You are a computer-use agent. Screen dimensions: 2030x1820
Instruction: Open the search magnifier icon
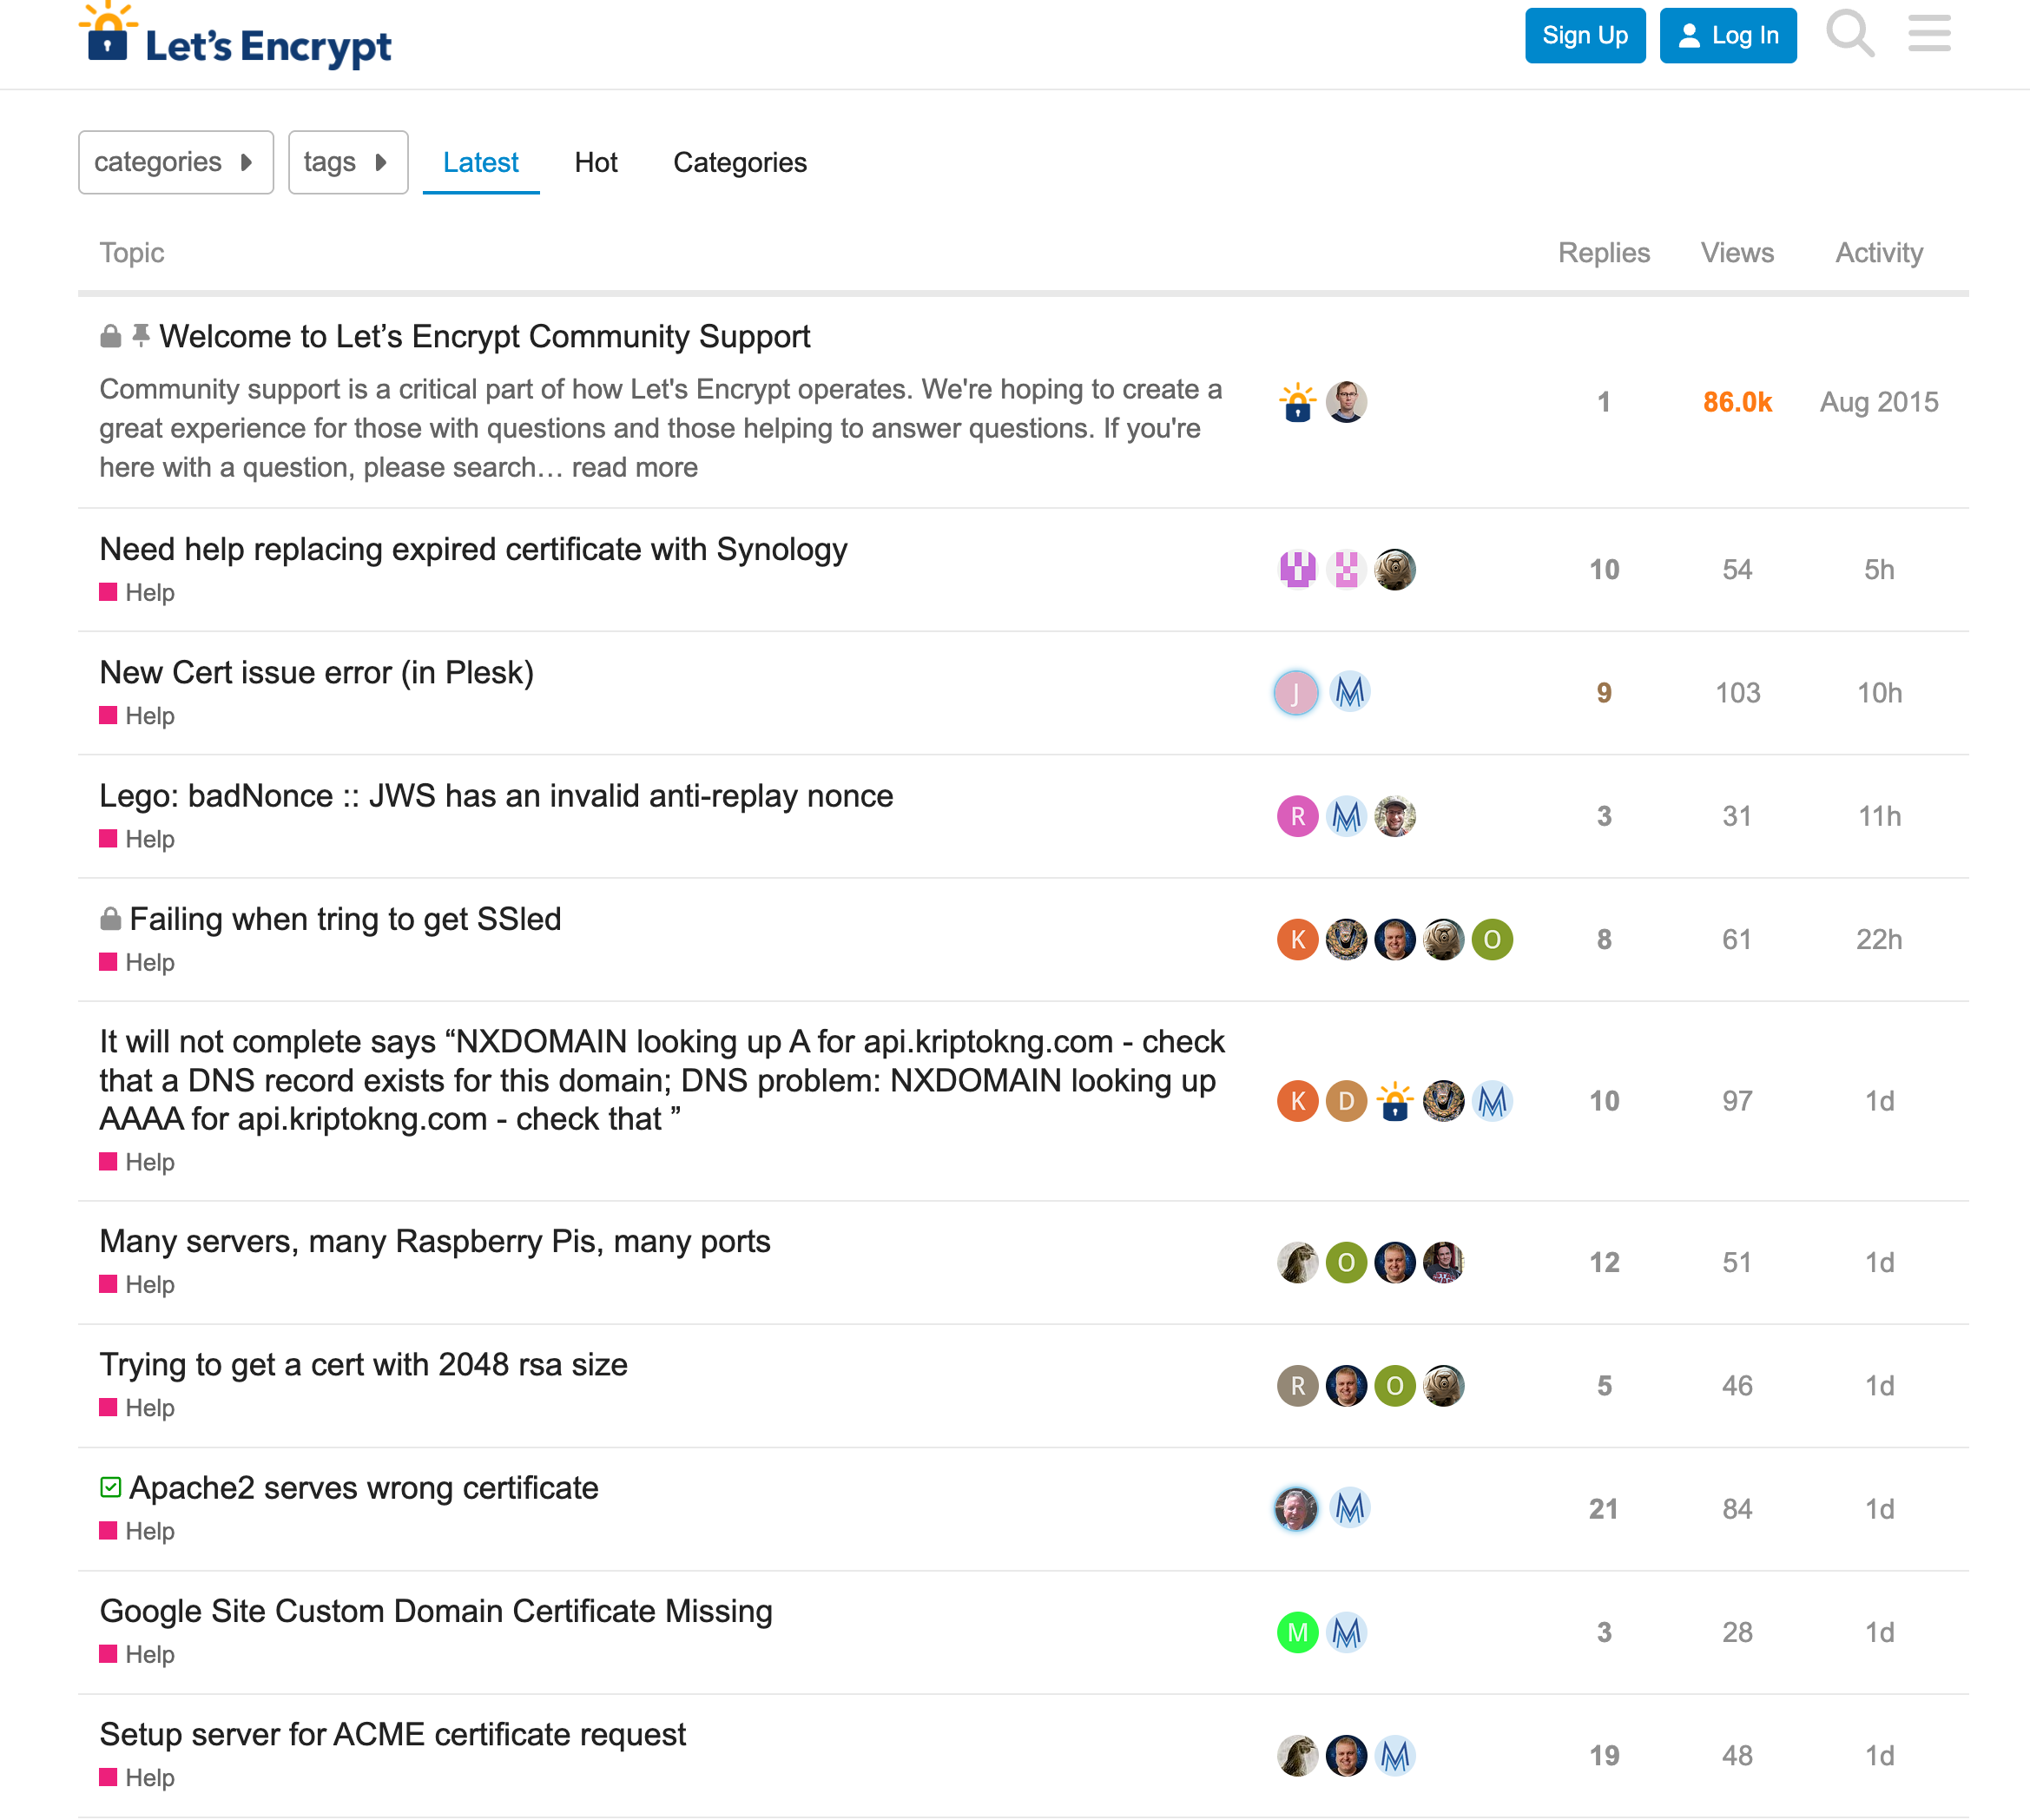point(1849,34)
